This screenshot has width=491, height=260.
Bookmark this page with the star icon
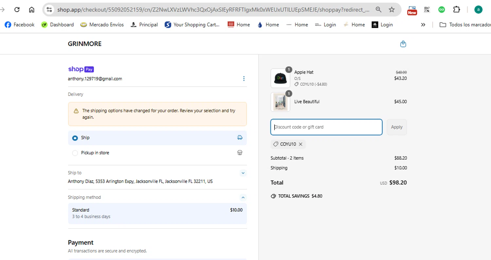391,9
